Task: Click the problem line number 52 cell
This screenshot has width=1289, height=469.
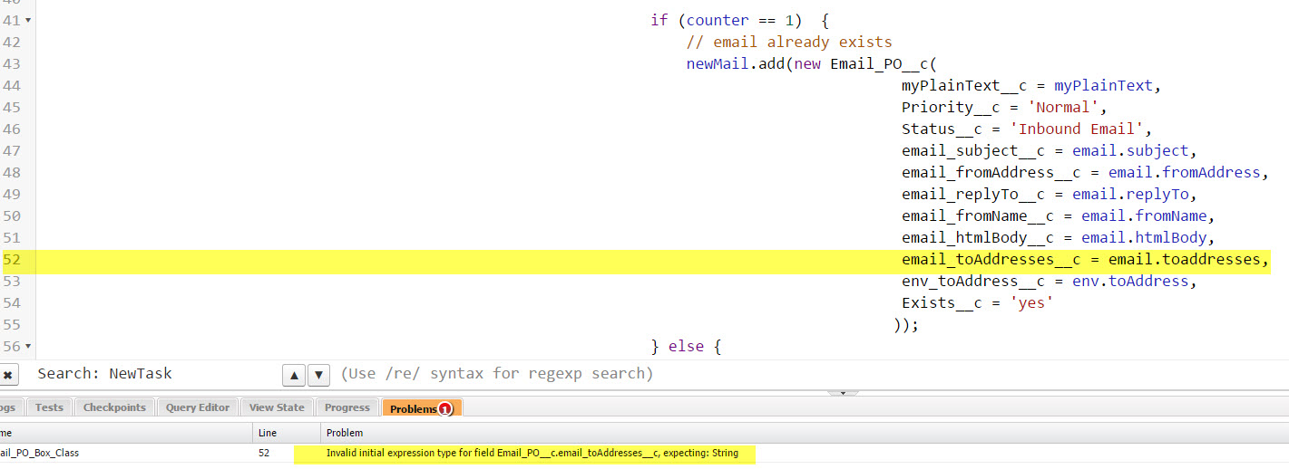Action: click(x=264, y=453)
